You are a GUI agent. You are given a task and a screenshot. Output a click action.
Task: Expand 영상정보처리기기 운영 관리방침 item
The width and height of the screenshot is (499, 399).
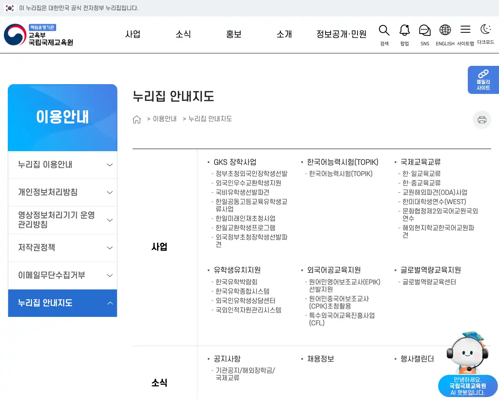(x=62, y=220)
